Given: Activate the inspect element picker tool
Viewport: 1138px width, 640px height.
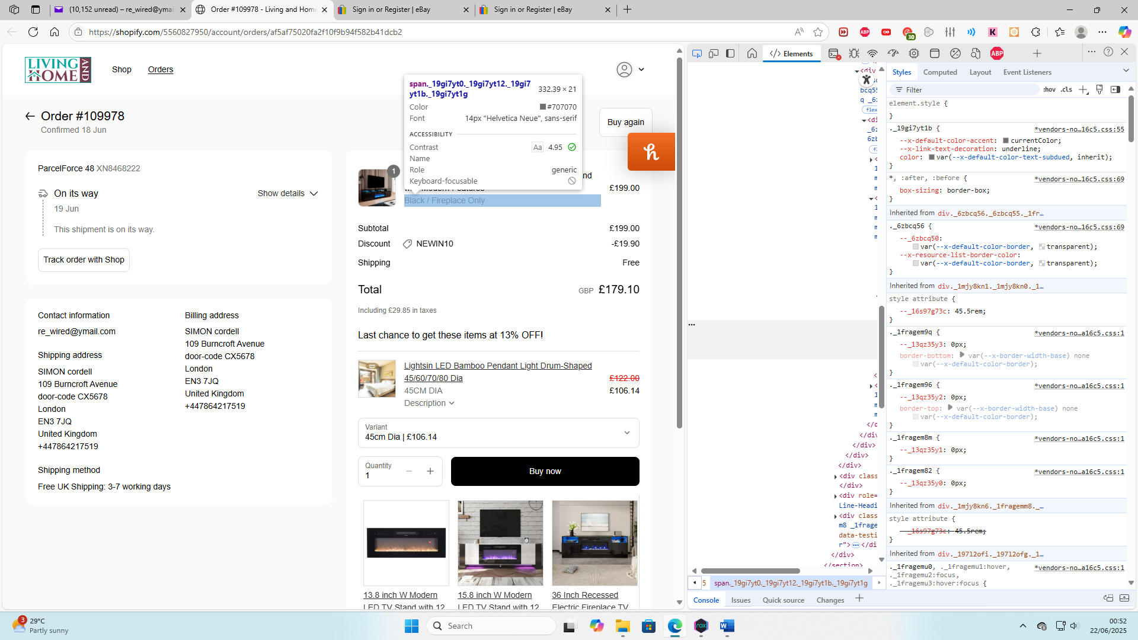Looking at the screenshot, I should coord(697,53).
